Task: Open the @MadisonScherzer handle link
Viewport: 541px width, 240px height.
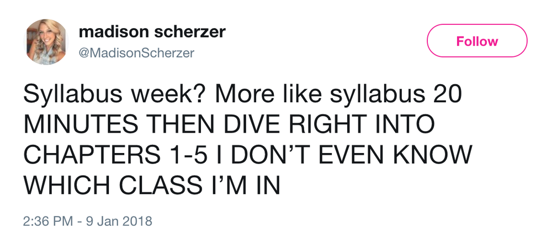Action: tap(136, 53)
